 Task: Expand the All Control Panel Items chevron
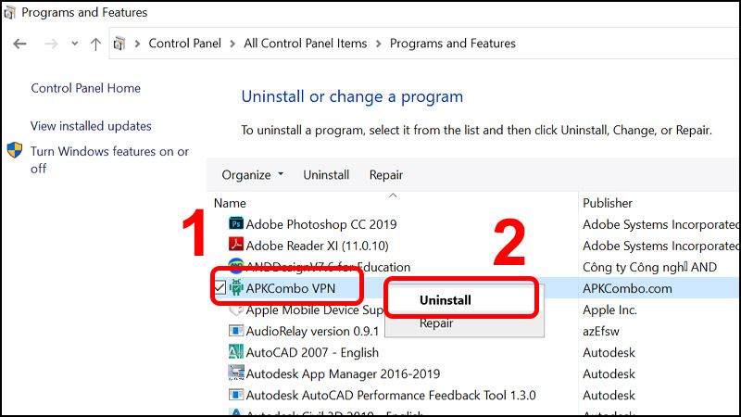[x=378, y=44]
